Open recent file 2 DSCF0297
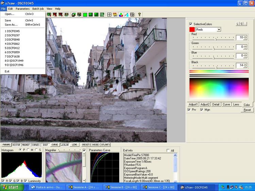The width and height of the screenshot is (255, 191). (12, 35)
